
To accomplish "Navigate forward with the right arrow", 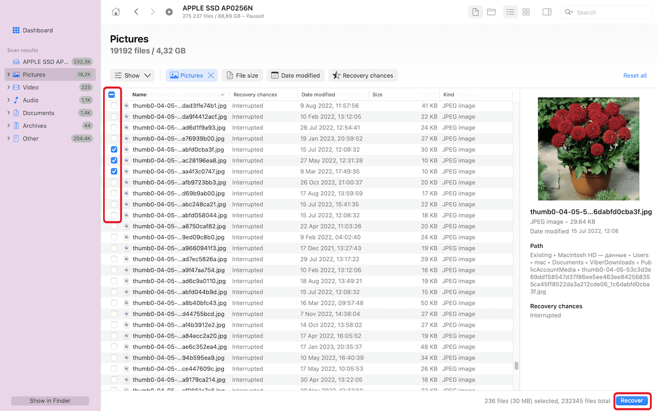I will click(152, 12).
